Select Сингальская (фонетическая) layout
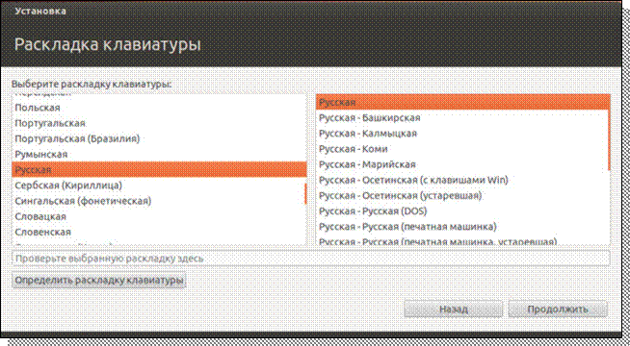The image size is (630, 346). point(159,201)
